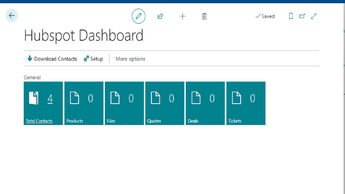Click the General group heading

pos(32,77)
